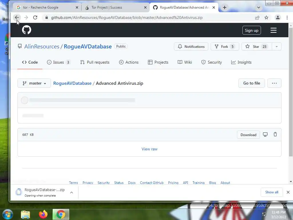
Task: Open the Insights tab
Action: pyautogui.click(x=241, y=62)
